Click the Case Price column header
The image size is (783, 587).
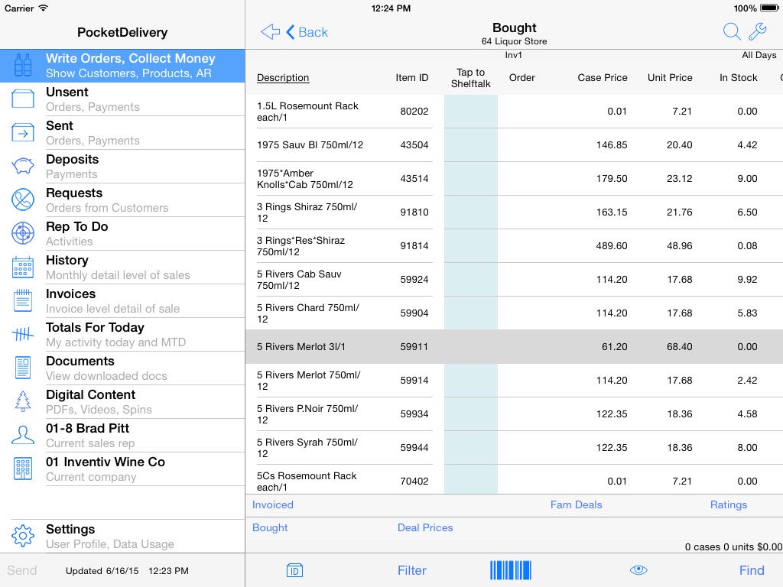tap(603, 78)
